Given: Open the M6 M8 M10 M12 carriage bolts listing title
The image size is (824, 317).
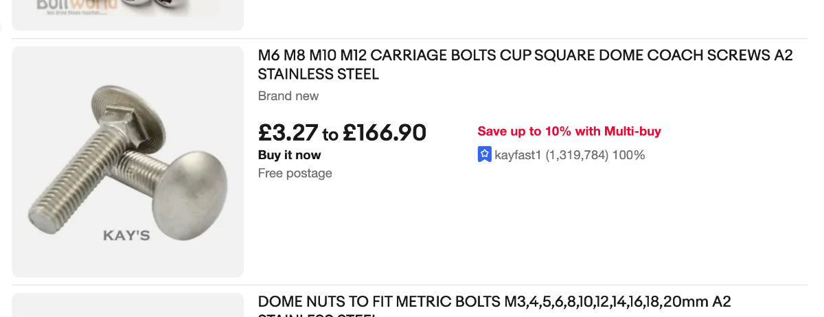Looking at the screenshot, I should tap(525, 56).
